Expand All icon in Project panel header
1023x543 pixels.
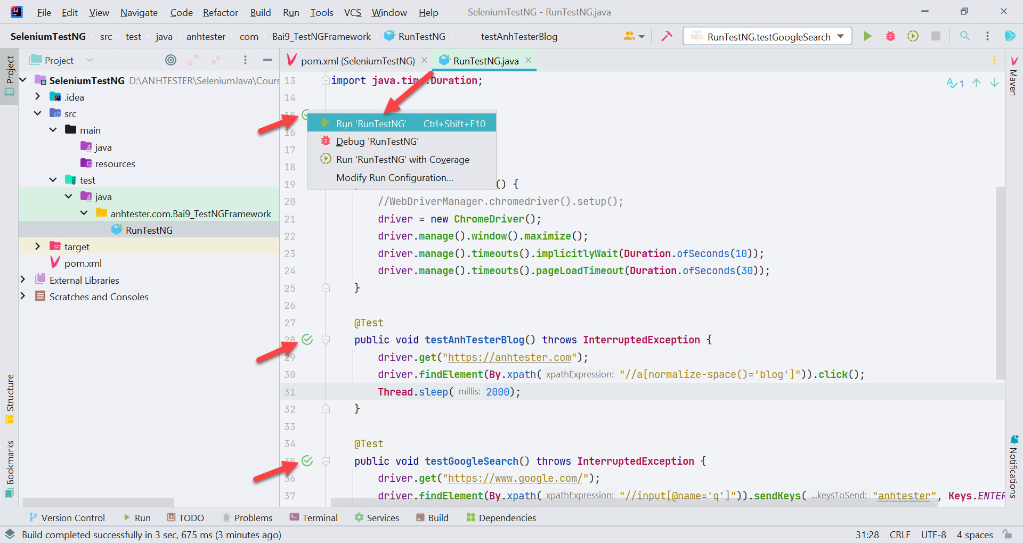(x=193, y=60)
